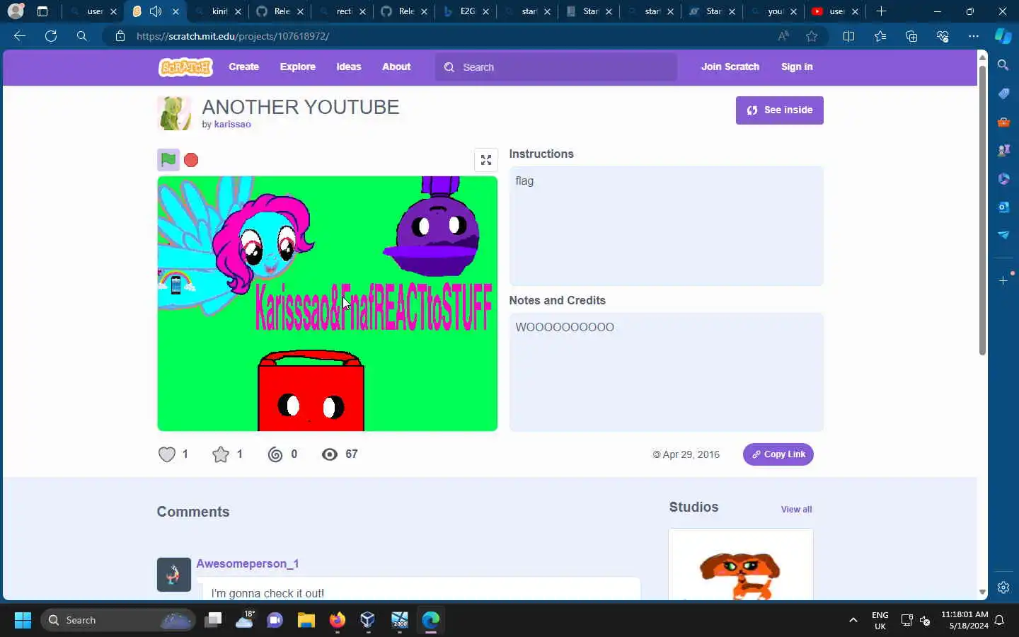Screen dimensions: 1019x637
Task: Click the project stage preview
Action: (x=327, y=304)
